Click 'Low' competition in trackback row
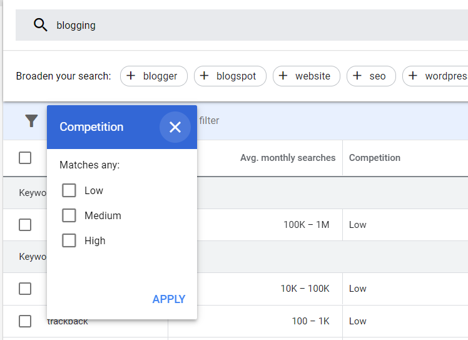The height and width of the screenshot is (340, 468). [x=357, y=321]
